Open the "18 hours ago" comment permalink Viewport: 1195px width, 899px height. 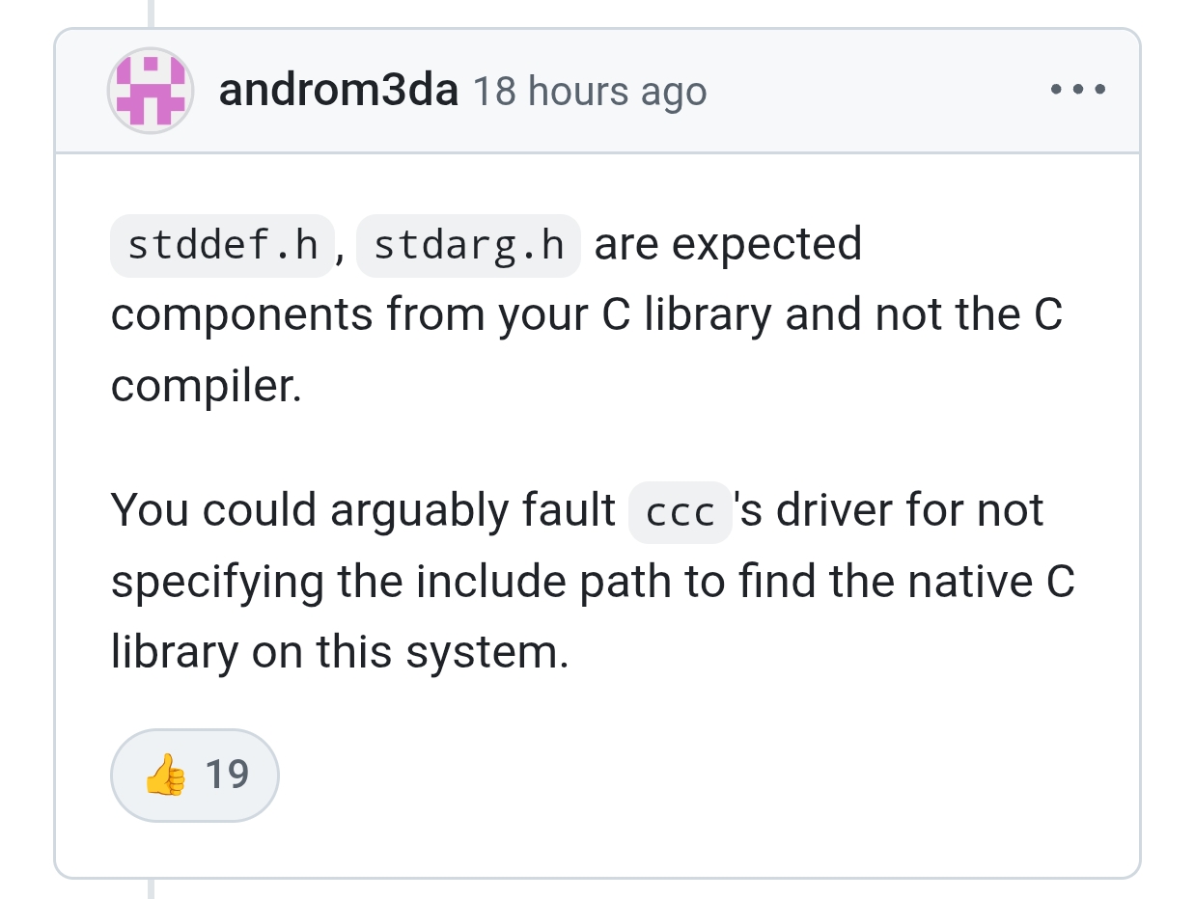pos(589,92)
